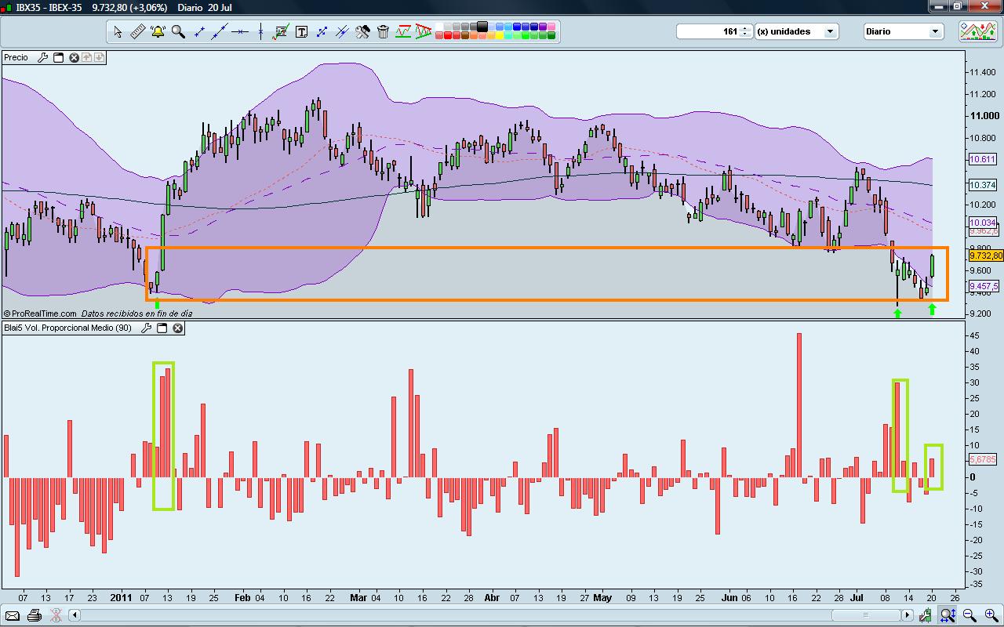Image resolution: width=1004 pixels, height=627 pixels.
Task: Click the 9.457,5 price axis label
Action: point(984,286)
